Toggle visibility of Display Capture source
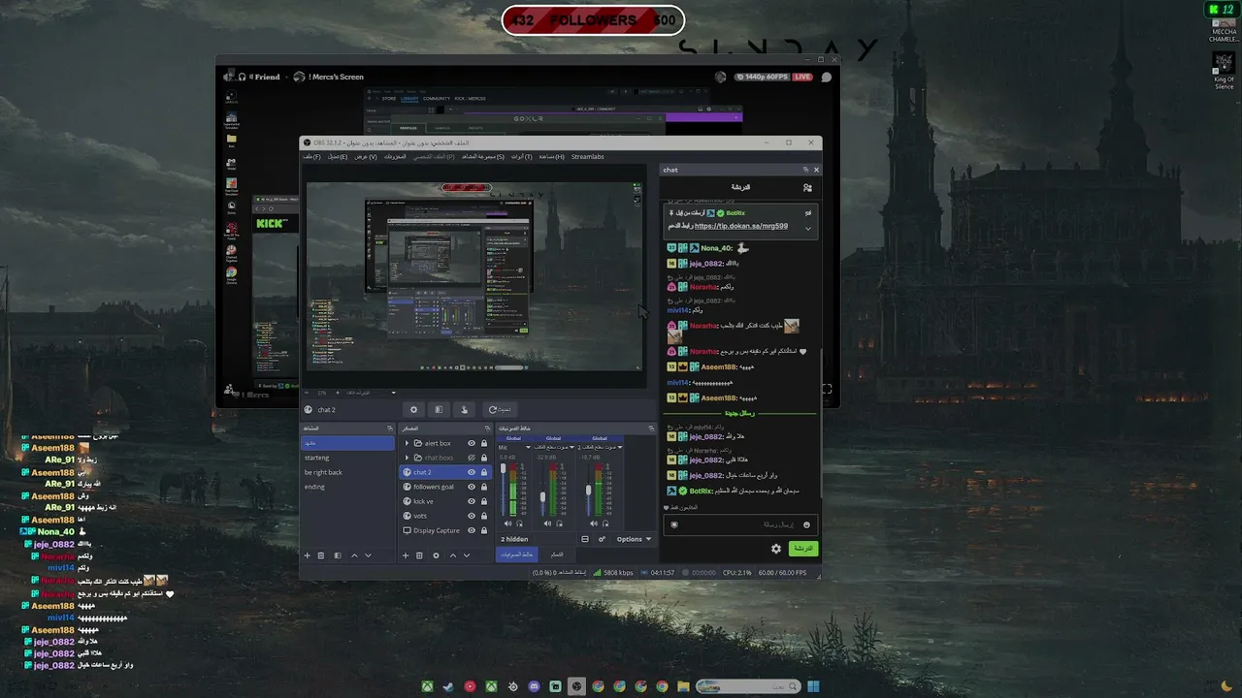1242x698 pixels. (472, 530)
